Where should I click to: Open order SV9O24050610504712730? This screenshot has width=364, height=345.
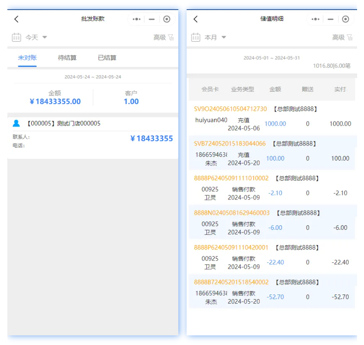230,109
